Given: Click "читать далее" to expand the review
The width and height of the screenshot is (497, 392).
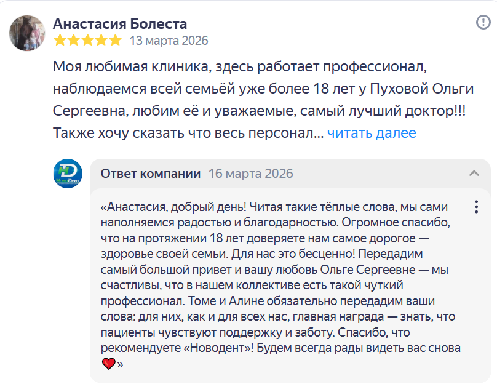Looking at the screenshot, I should point(372,133).
